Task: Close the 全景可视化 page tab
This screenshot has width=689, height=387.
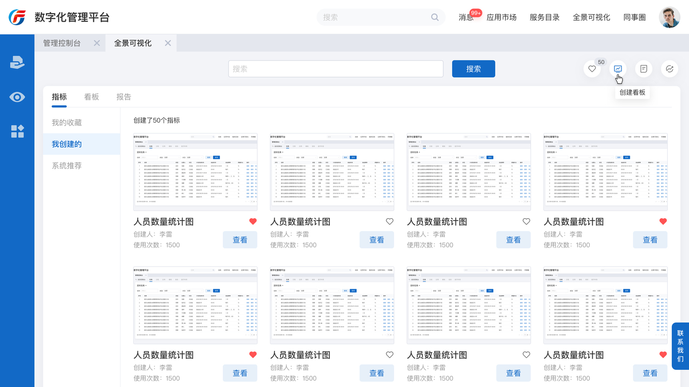Action: 168,43
